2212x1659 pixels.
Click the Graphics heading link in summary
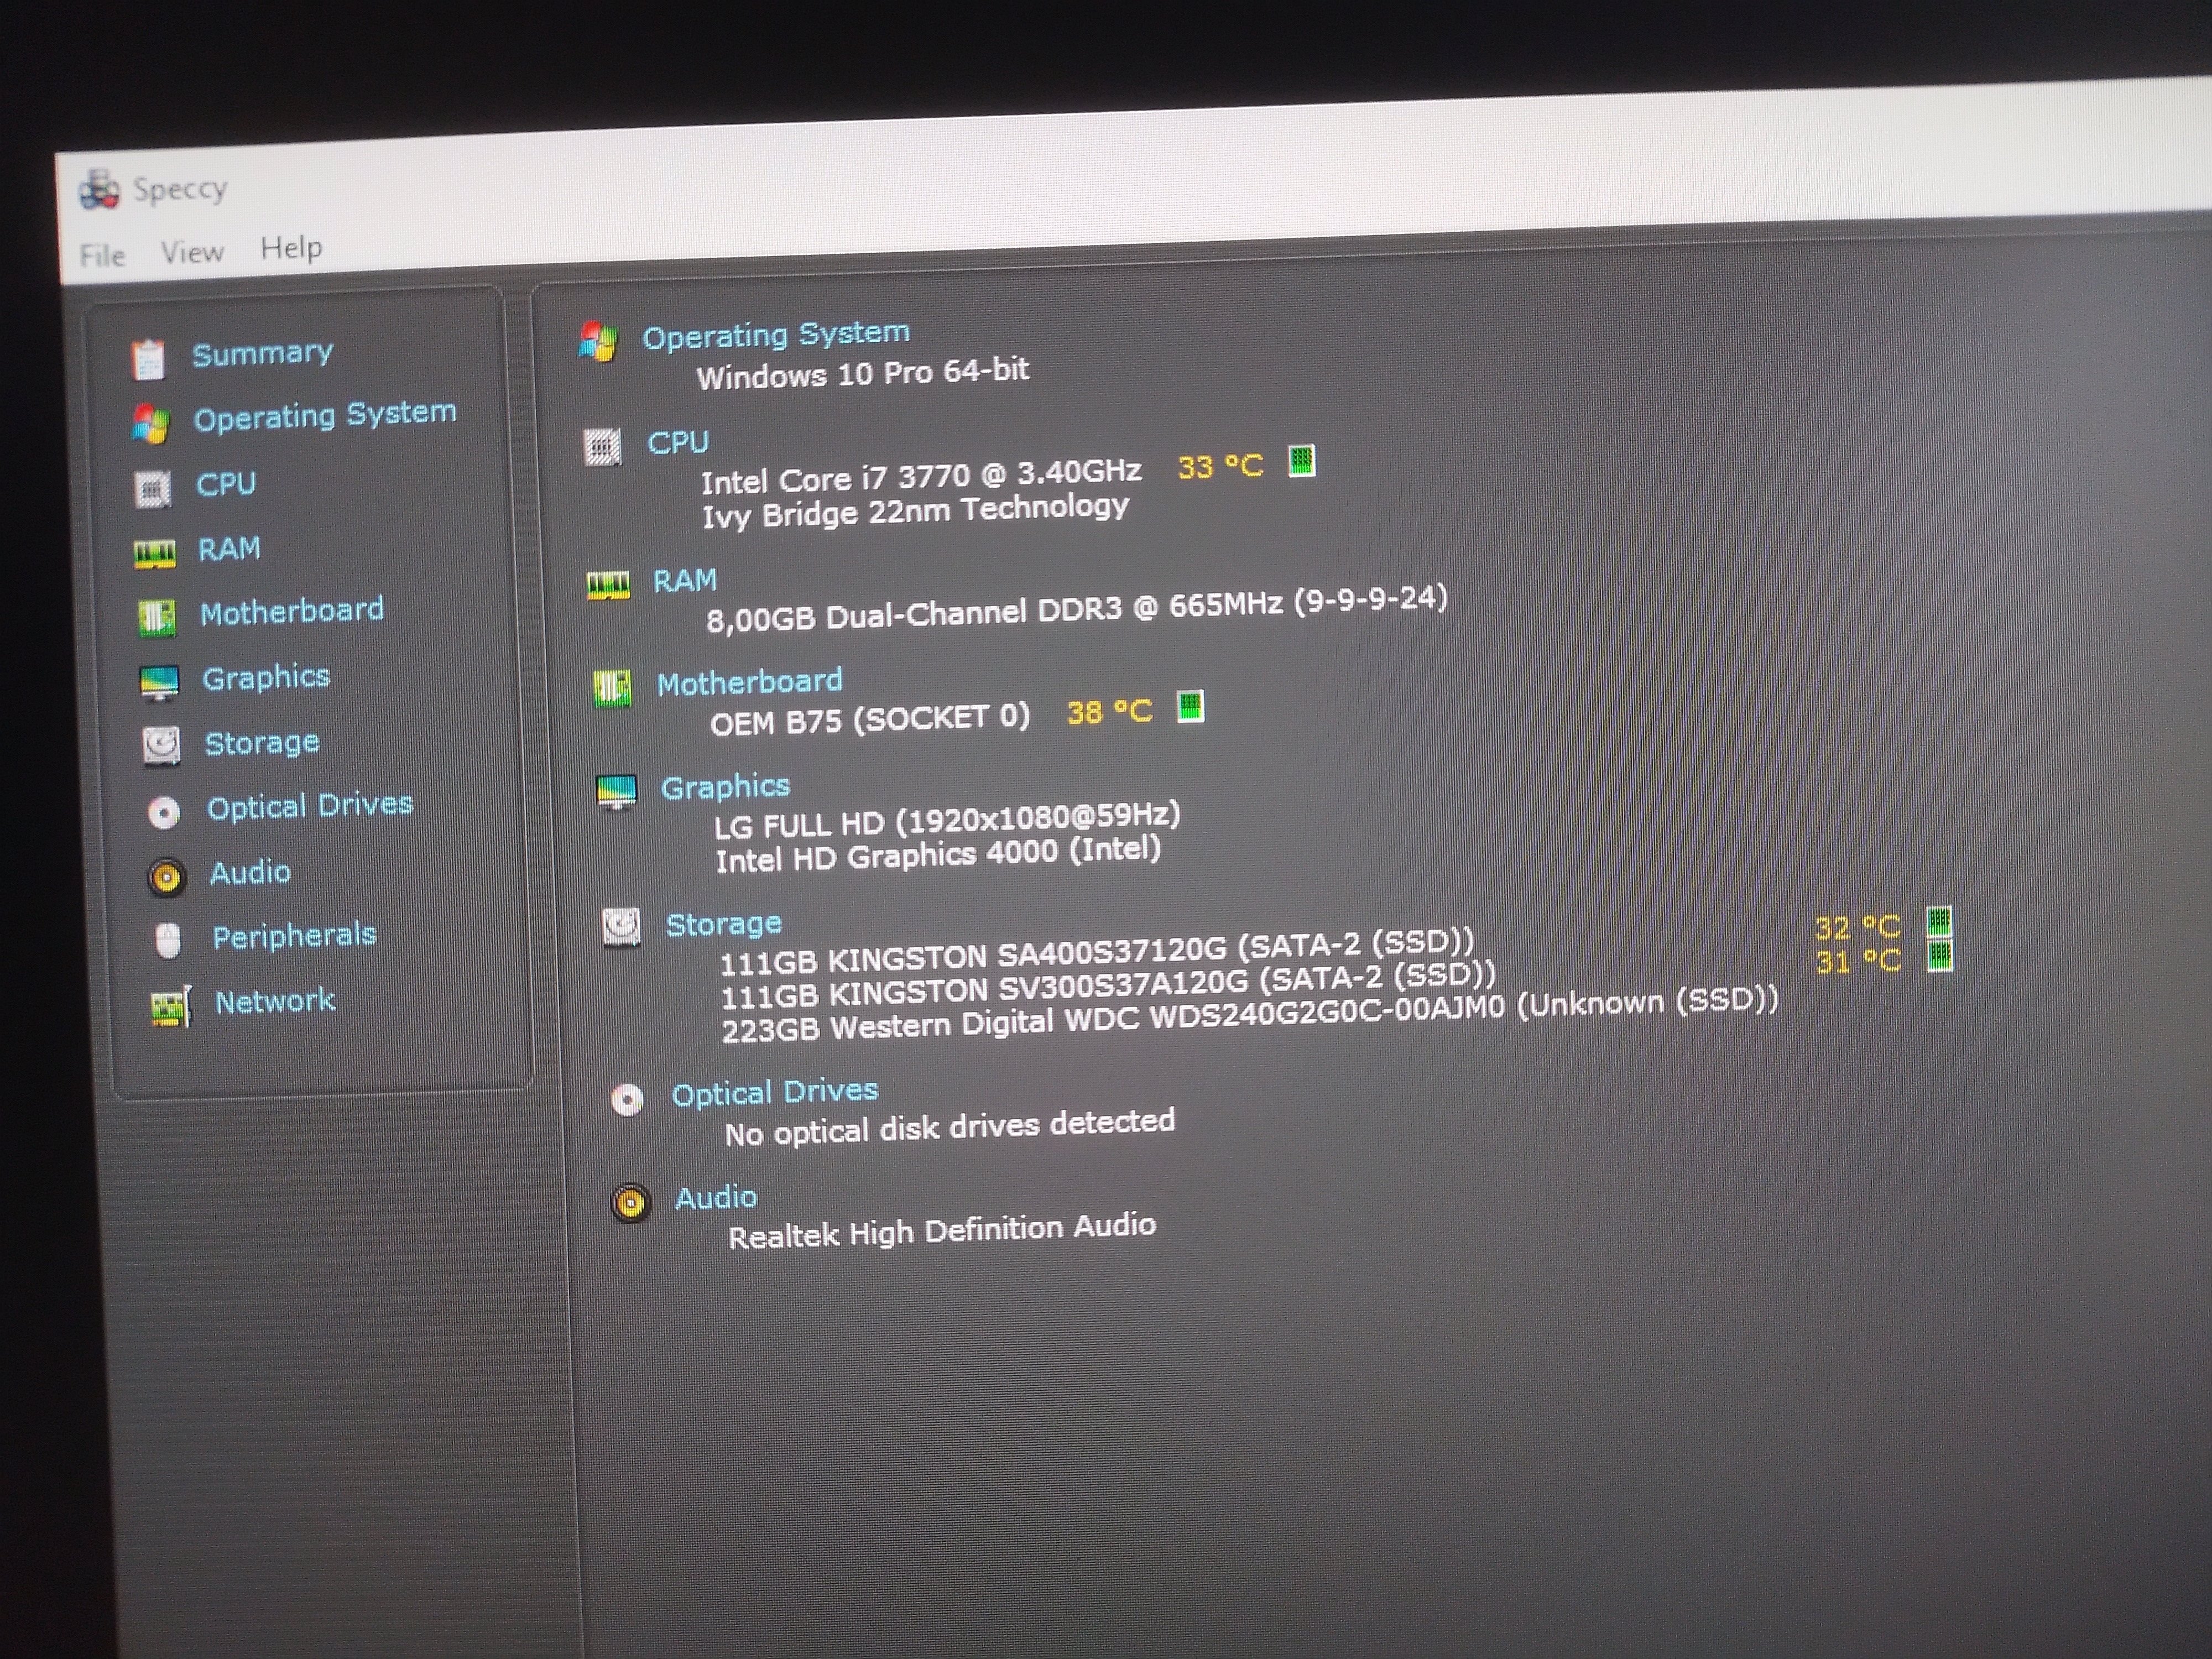725,787
